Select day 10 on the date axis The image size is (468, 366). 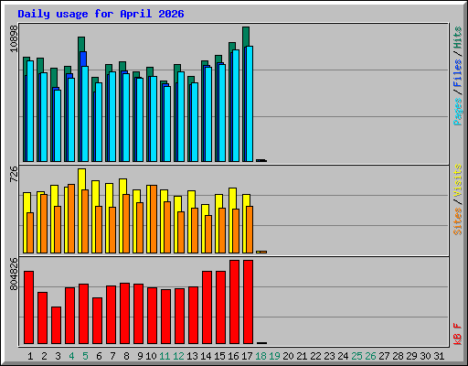tap(151, 356)
